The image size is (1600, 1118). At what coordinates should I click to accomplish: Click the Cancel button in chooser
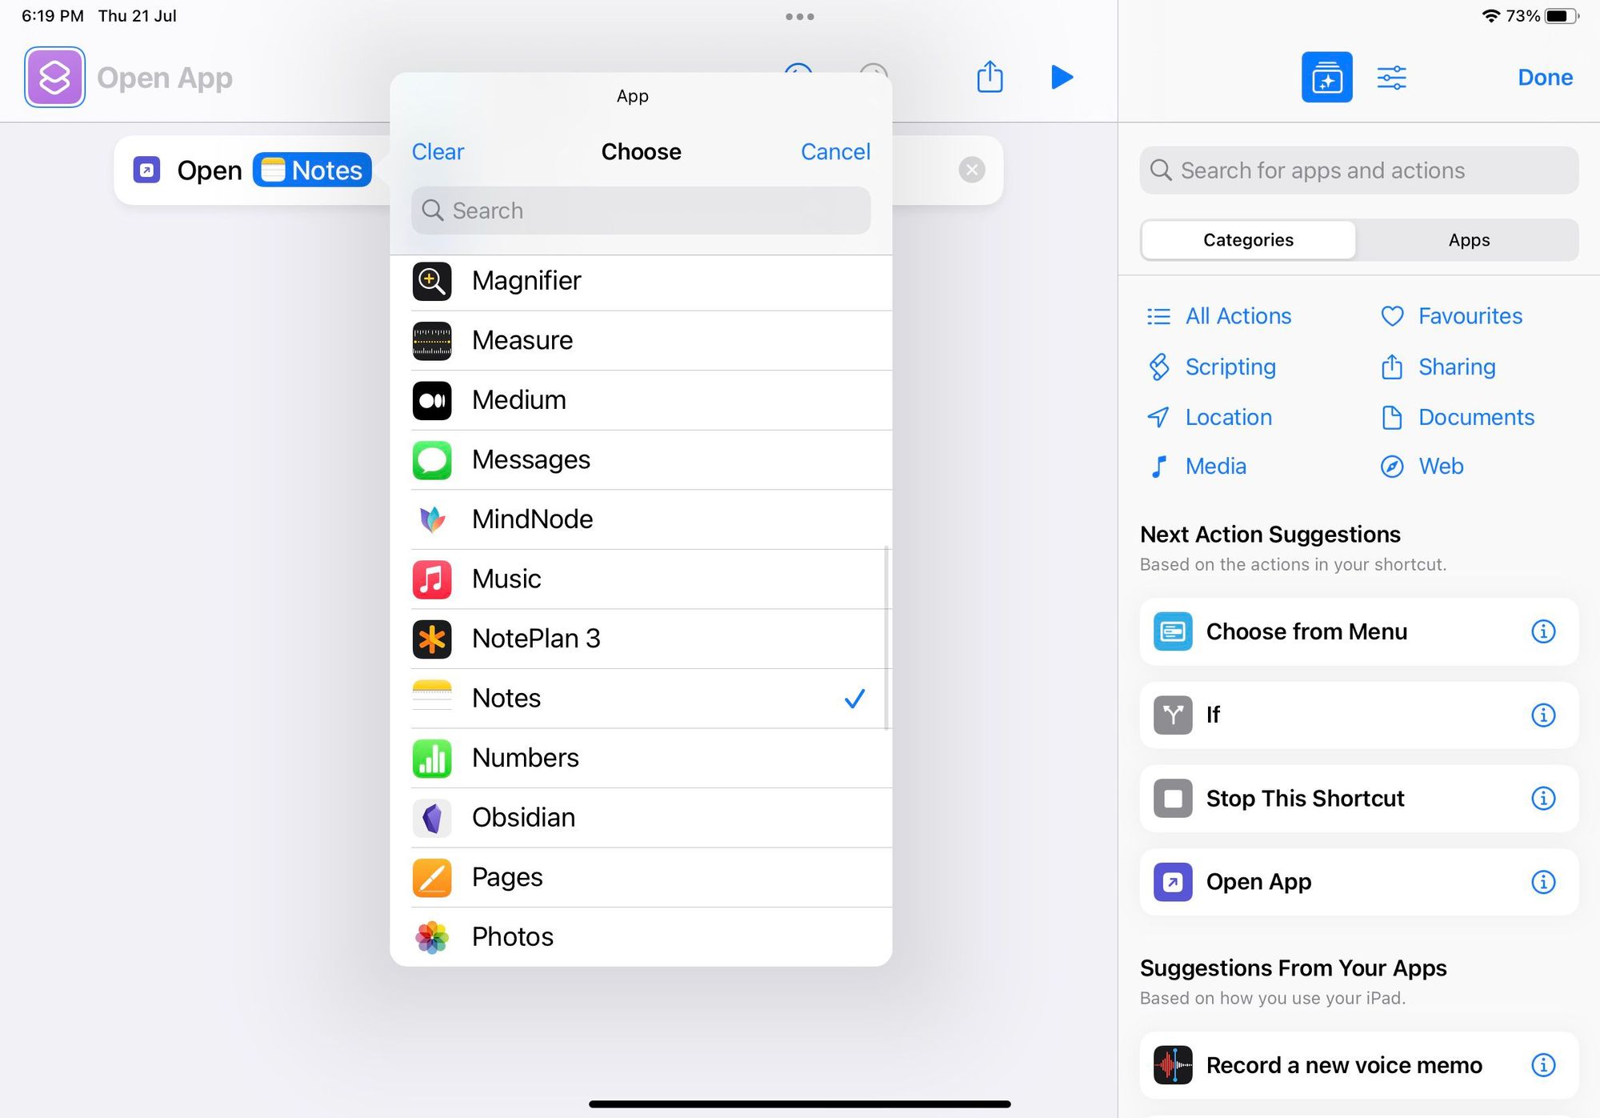(835, 150)
